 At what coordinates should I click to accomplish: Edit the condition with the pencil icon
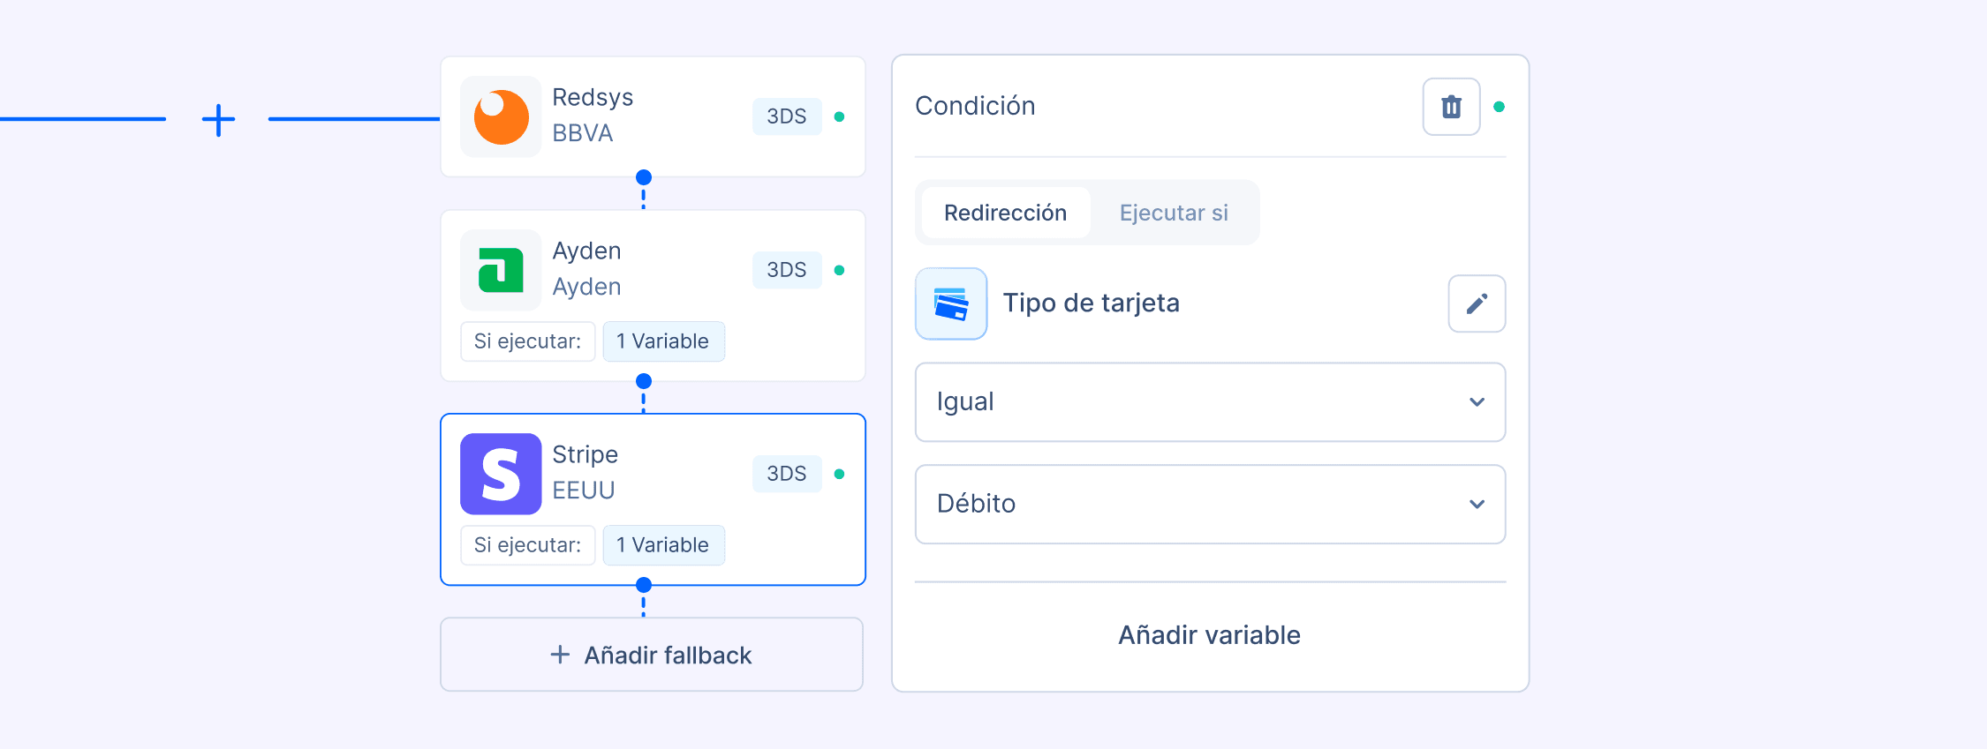click(x=1477, y=303)
